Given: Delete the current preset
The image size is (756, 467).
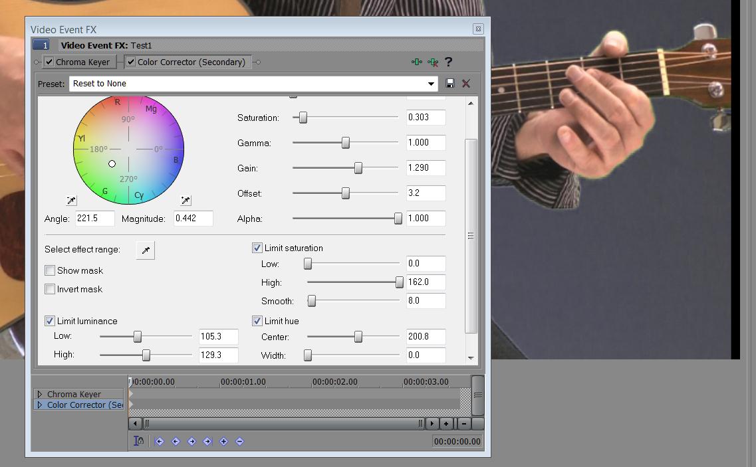Looking at the screenshot, I should tap(465, 84).
